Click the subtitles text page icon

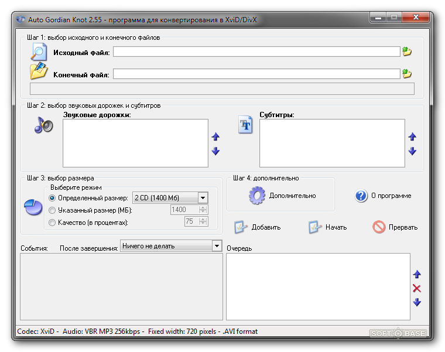(x=245, y=125)
